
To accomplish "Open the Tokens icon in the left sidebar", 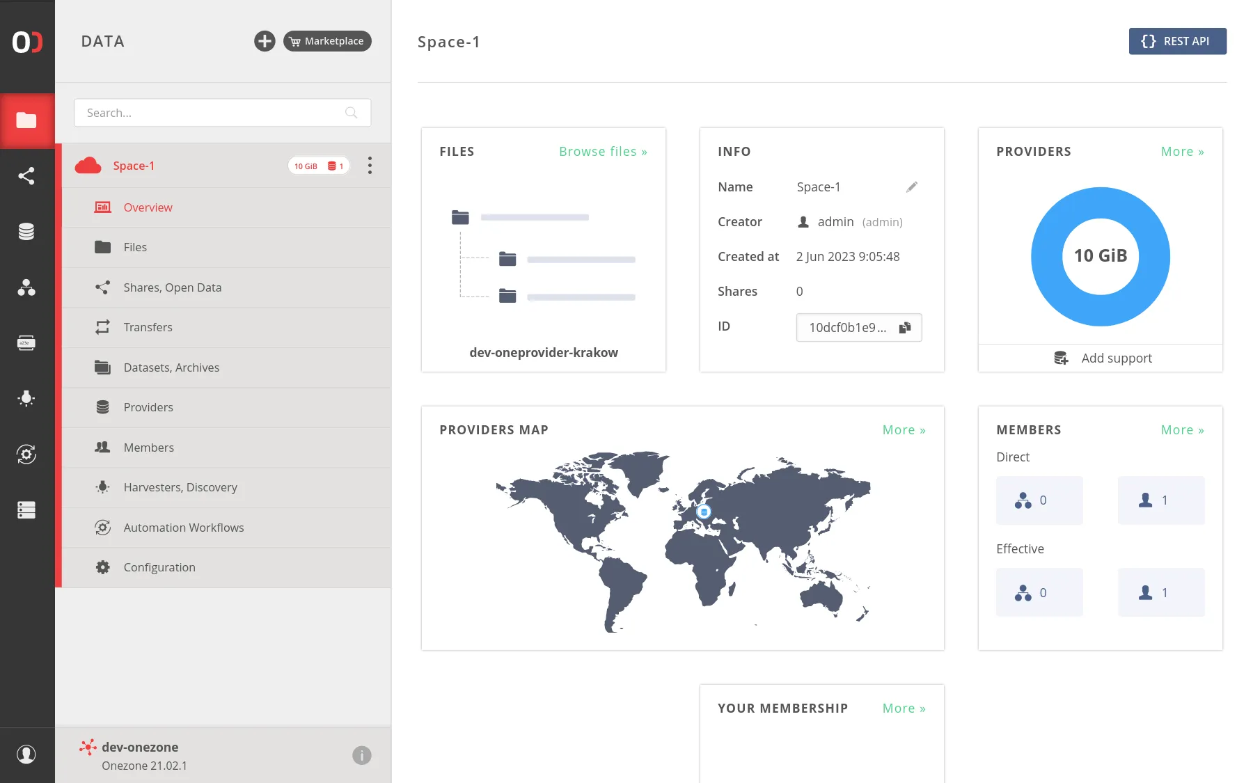I will (x=26, y=343).
